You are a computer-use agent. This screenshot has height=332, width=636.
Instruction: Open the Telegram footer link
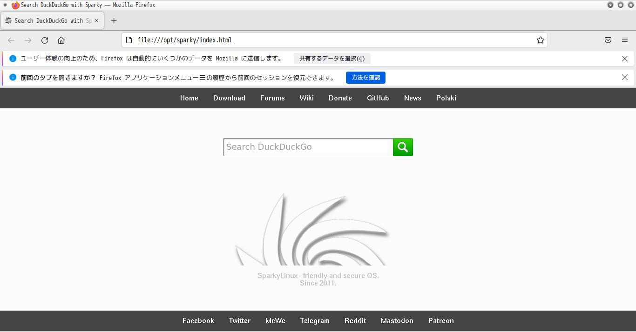[x=315, y=321]
